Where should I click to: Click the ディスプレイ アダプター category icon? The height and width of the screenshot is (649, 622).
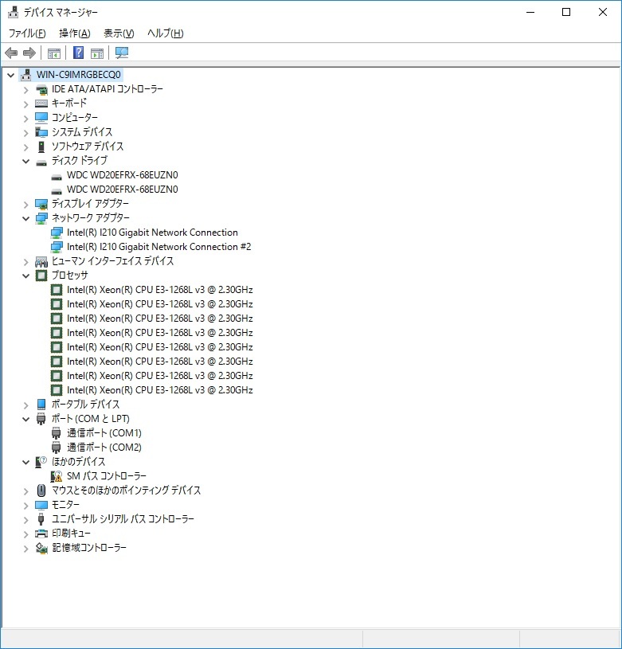click(x=41, y=204)
